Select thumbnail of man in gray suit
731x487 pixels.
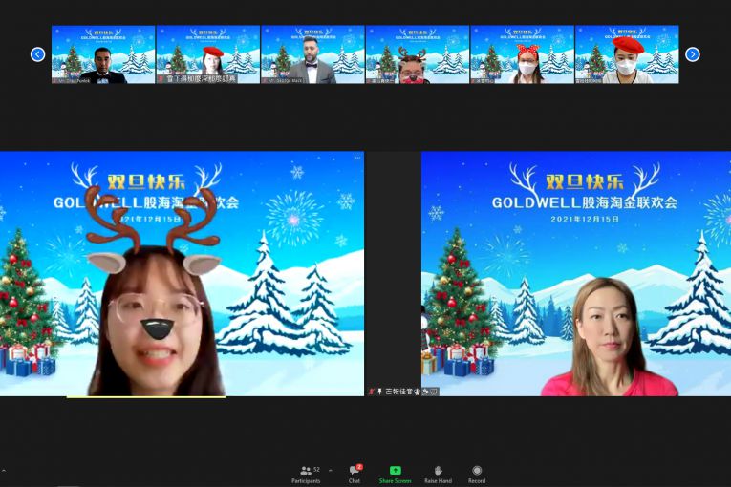[312, 54]
